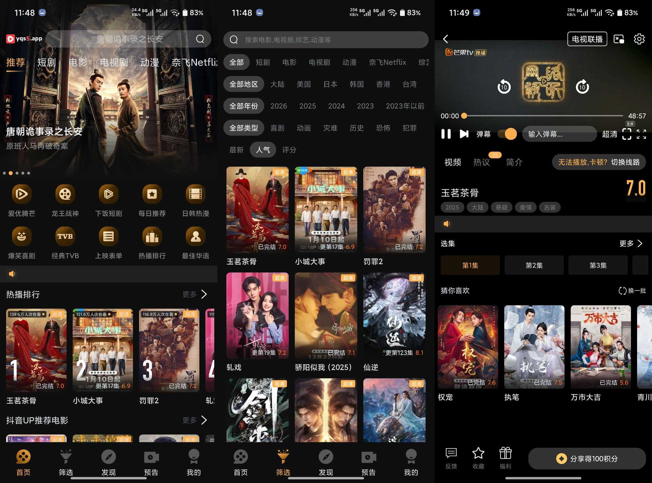652x483 pixels.
Task: Select the 评分 sort option
Action: click(x=289, y=150)
